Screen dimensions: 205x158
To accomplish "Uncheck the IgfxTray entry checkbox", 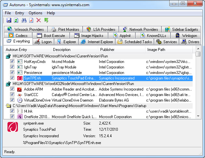I will click(x=12, y=67).
